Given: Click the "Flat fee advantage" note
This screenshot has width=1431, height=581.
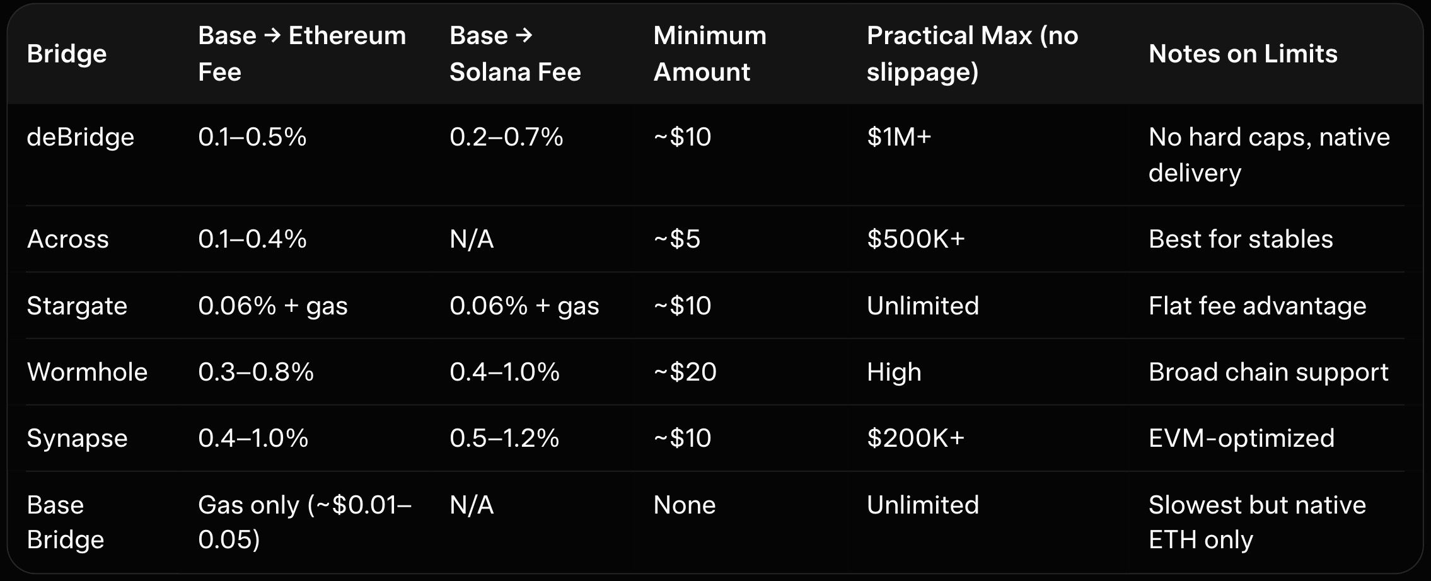Looking at the screenshot, I should click(x=1257, y=306).
